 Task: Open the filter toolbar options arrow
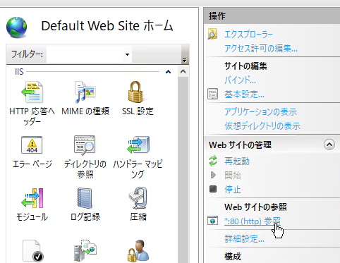point(185,60)
